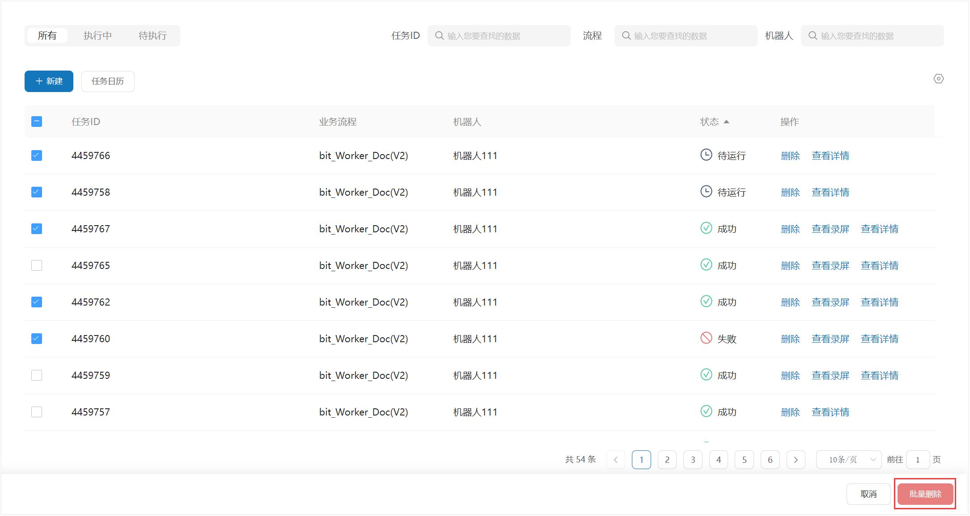Click the 任务日历 button
The height and width of the screenshot is (516, 970).
pyautogui.click(x=108, y=81)
